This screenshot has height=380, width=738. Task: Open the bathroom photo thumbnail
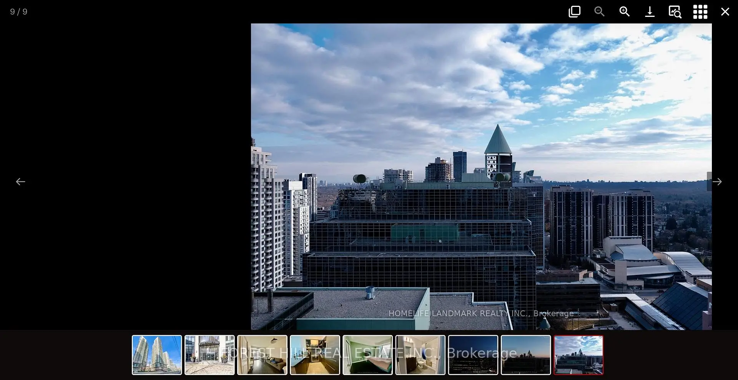tap(420, 355)
